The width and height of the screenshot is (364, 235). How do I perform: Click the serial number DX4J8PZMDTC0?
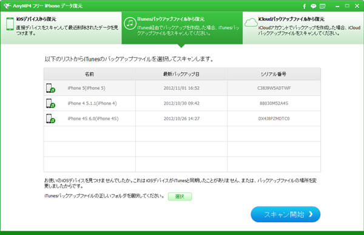[274, 118]
